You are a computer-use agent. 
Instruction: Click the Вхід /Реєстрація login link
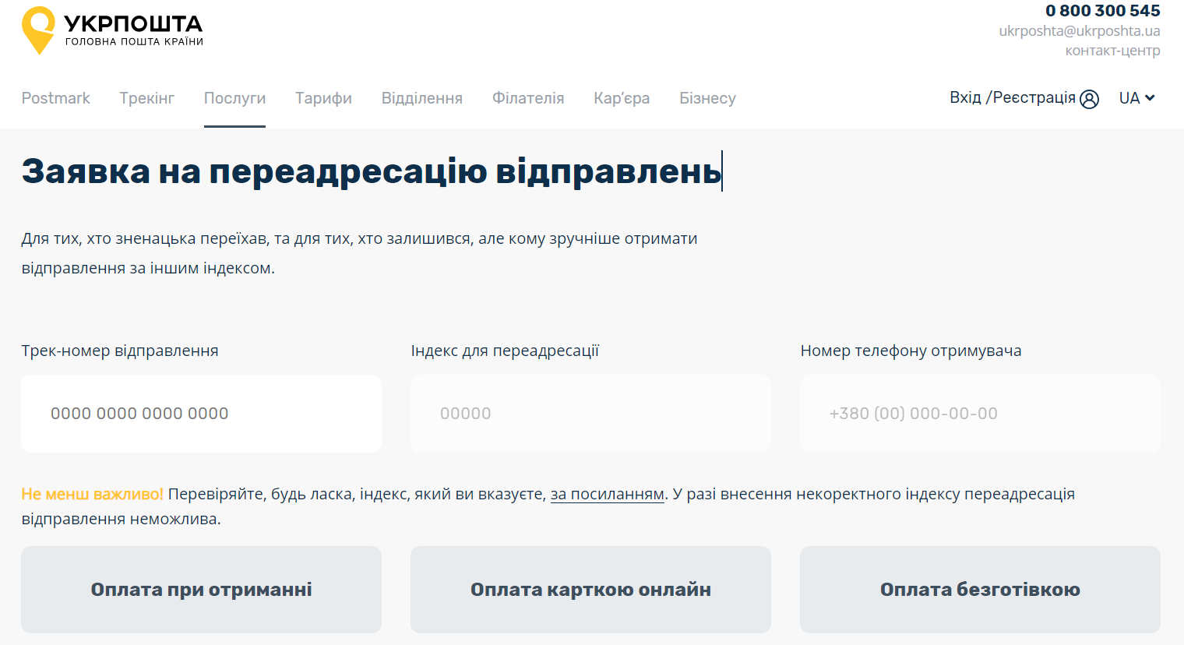point(1013,97)
